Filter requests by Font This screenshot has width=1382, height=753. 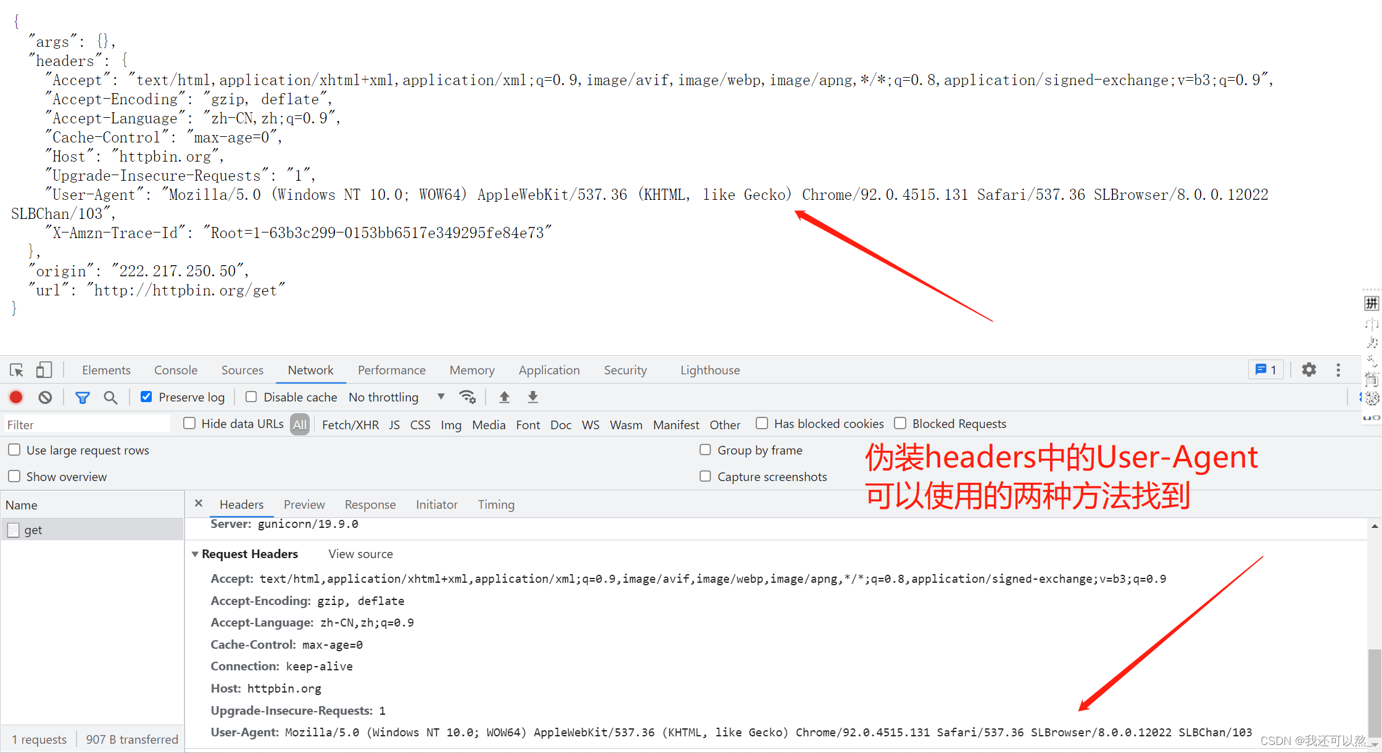(528, 424)
